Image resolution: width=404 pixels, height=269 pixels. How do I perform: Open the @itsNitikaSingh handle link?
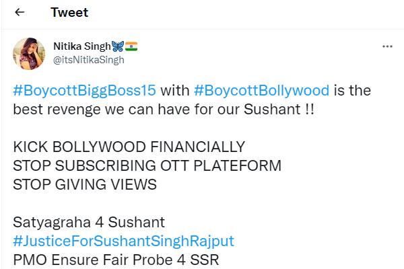click(x=88, y=59)
